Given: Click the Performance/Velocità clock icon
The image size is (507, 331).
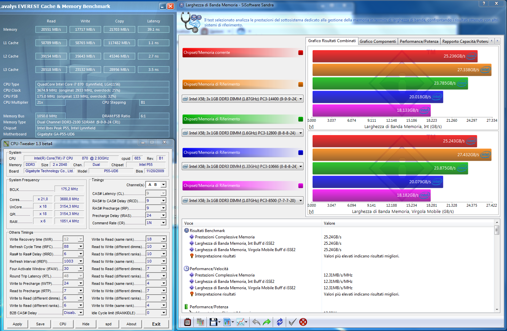Looking at the screenshot, I should click(186, 268).
